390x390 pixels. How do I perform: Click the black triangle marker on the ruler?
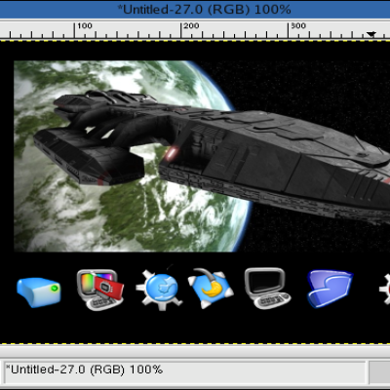[x=371, y=34]
